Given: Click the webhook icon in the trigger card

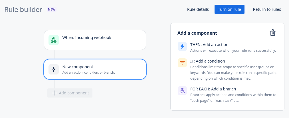Looking at the screenshot, I should [53, 40].
